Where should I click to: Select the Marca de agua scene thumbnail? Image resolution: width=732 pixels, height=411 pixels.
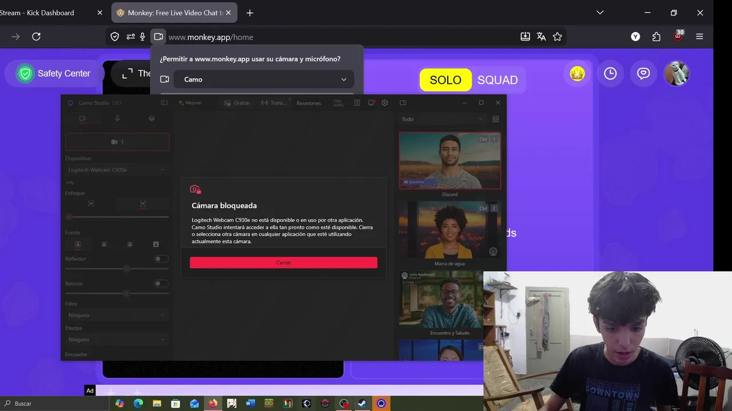click(x=449, y=230)
